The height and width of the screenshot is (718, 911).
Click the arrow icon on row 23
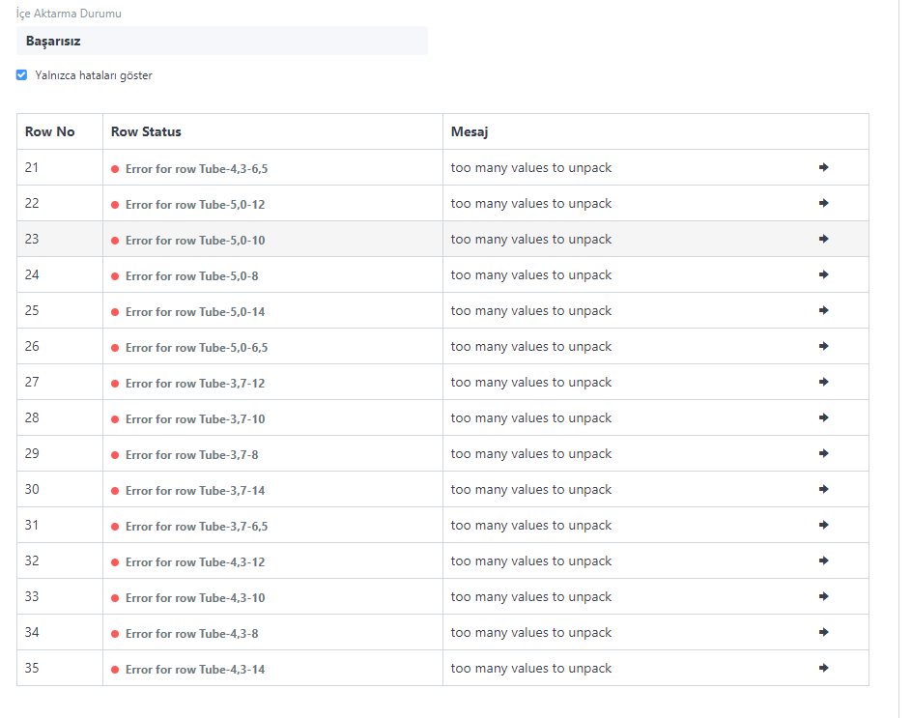(823, 239)
